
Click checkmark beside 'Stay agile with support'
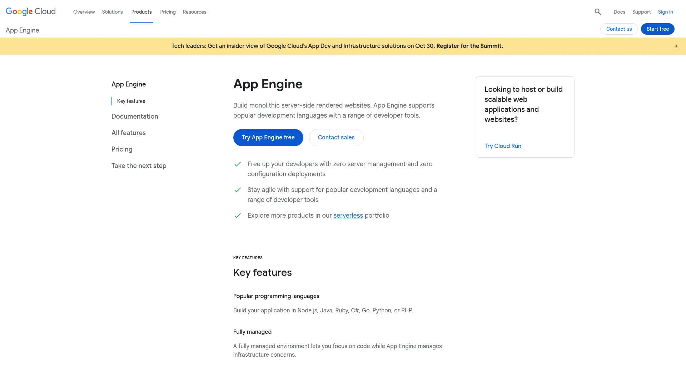point(238,190)
